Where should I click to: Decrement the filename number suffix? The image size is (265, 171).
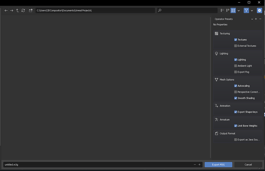(x=195, y=164)
